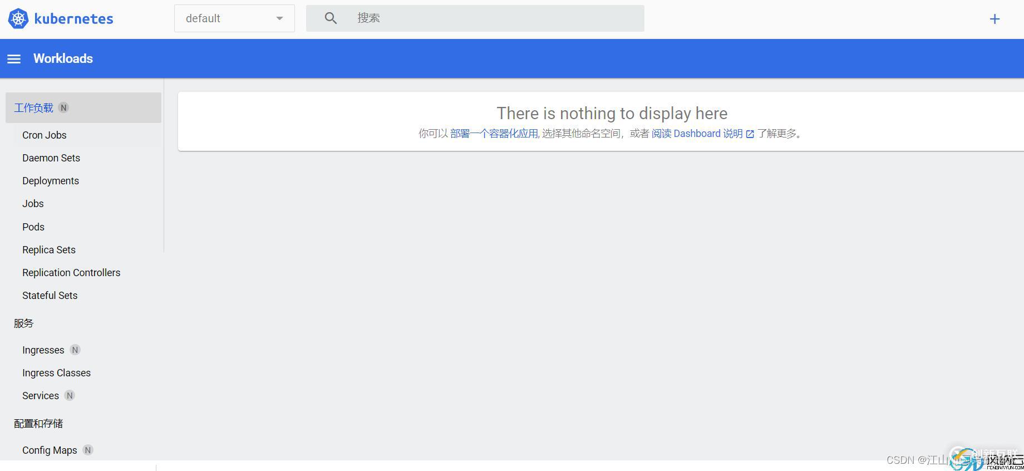Image resolution: width=1024 pixels, height=471 pixels.
Task: Click the namespace dropdown arrow
Action: click(x=279, y=19)
